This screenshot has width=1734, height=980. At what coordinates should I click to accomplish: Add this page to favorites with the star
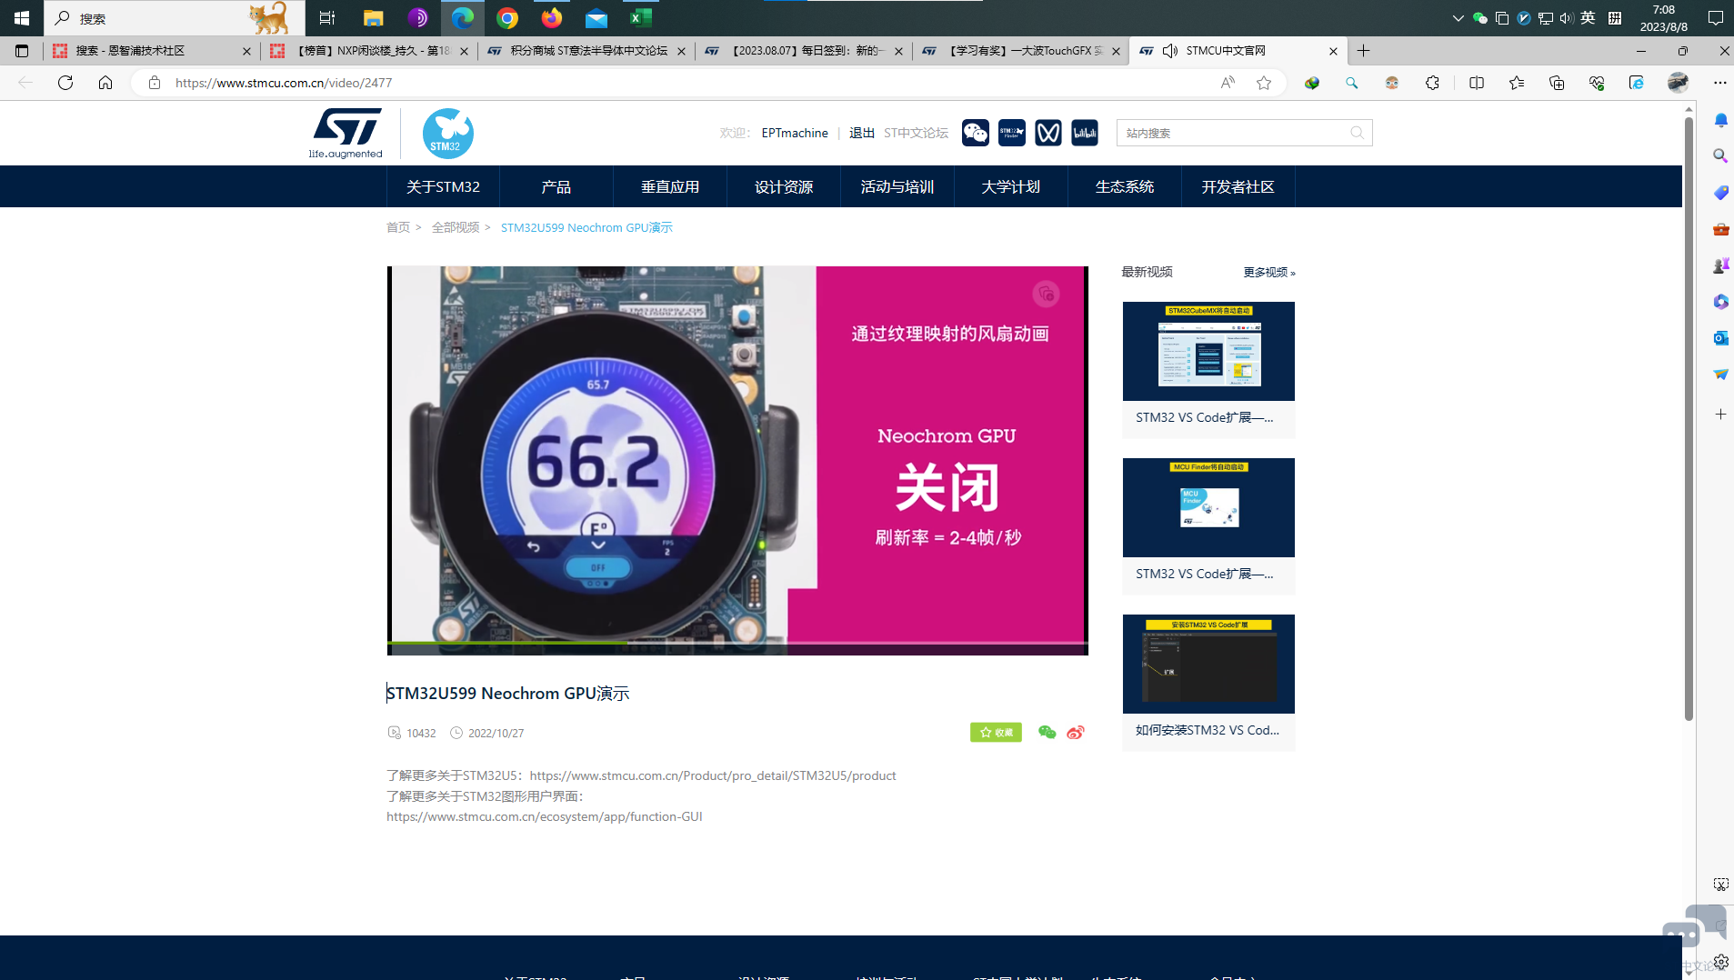pyautogui.click(x=1264, y=83)
